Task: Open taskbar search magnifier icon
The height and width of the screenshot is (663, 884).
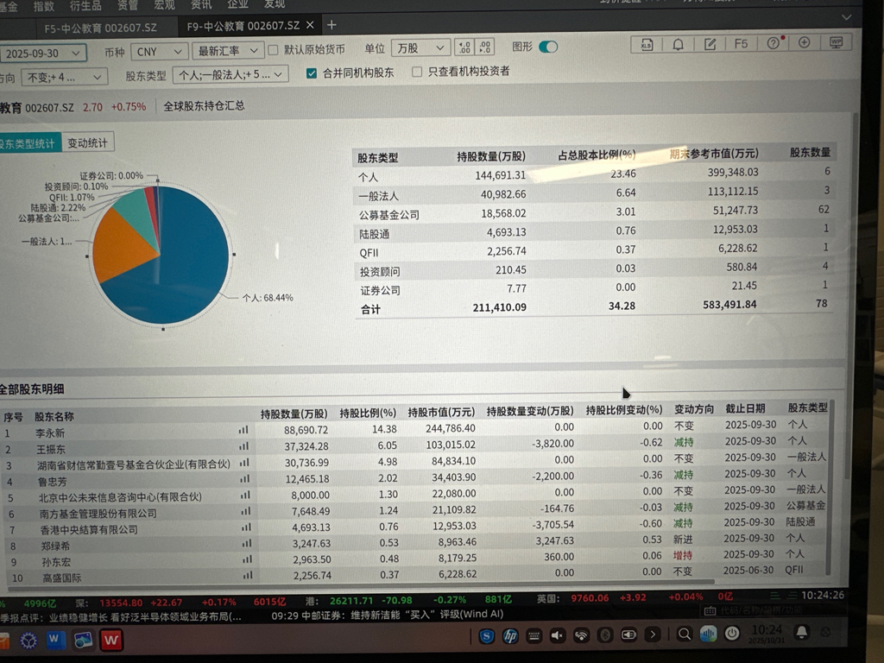Action: [685, 635]
